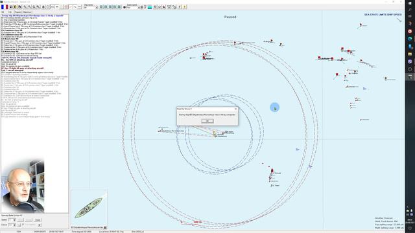
Task: Click SEA STATE LIMITS SHIP SPEED notice
Action: point(383,14)
